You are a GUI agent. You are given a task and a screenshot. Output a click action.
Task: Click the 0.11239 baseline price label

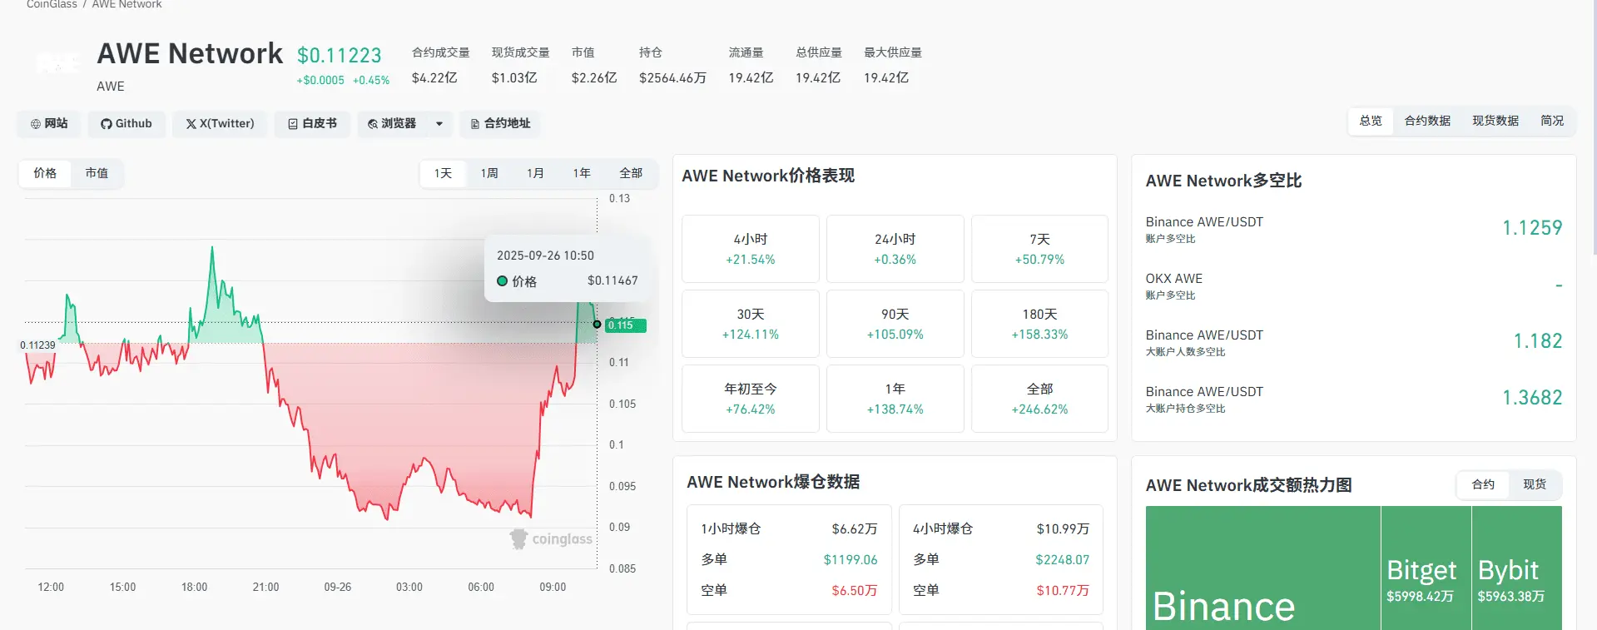[37, 345]
